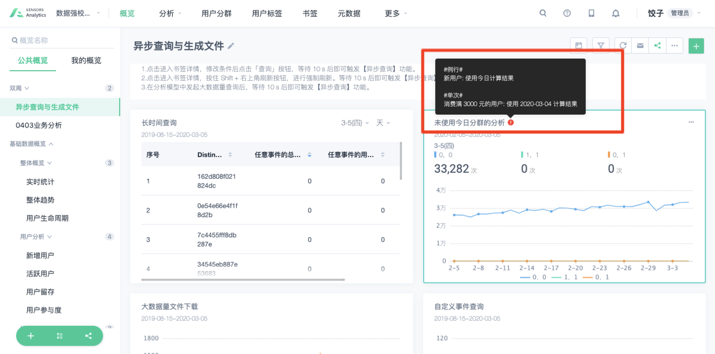Open 用户标签 in the top menu
The width and height of the screenshot is (715, 354).
(x=267, y=13)
